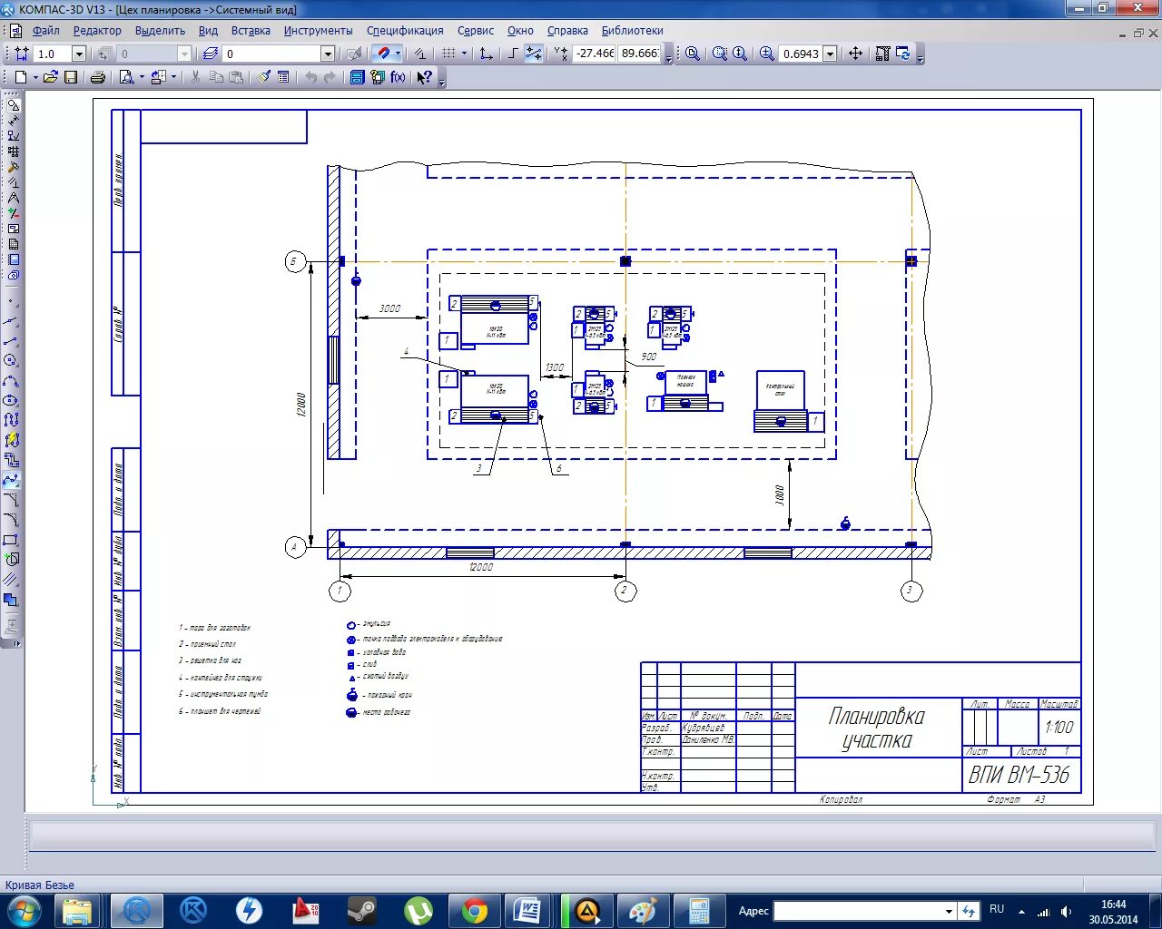Open the taskbar Address field dropdown arrow
Image resolution: width=1162 pixels, height=929 pixels.
click(949, 911)
